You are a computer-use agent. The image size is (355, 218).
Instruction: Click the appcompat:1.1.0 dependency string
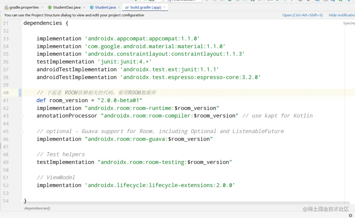(x=142, y=39)
